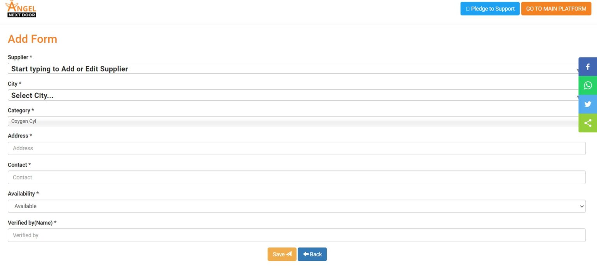The image size is (597, 266).
Task: Click the Availability dropdown chevron arrow
Action: point(582,206)
